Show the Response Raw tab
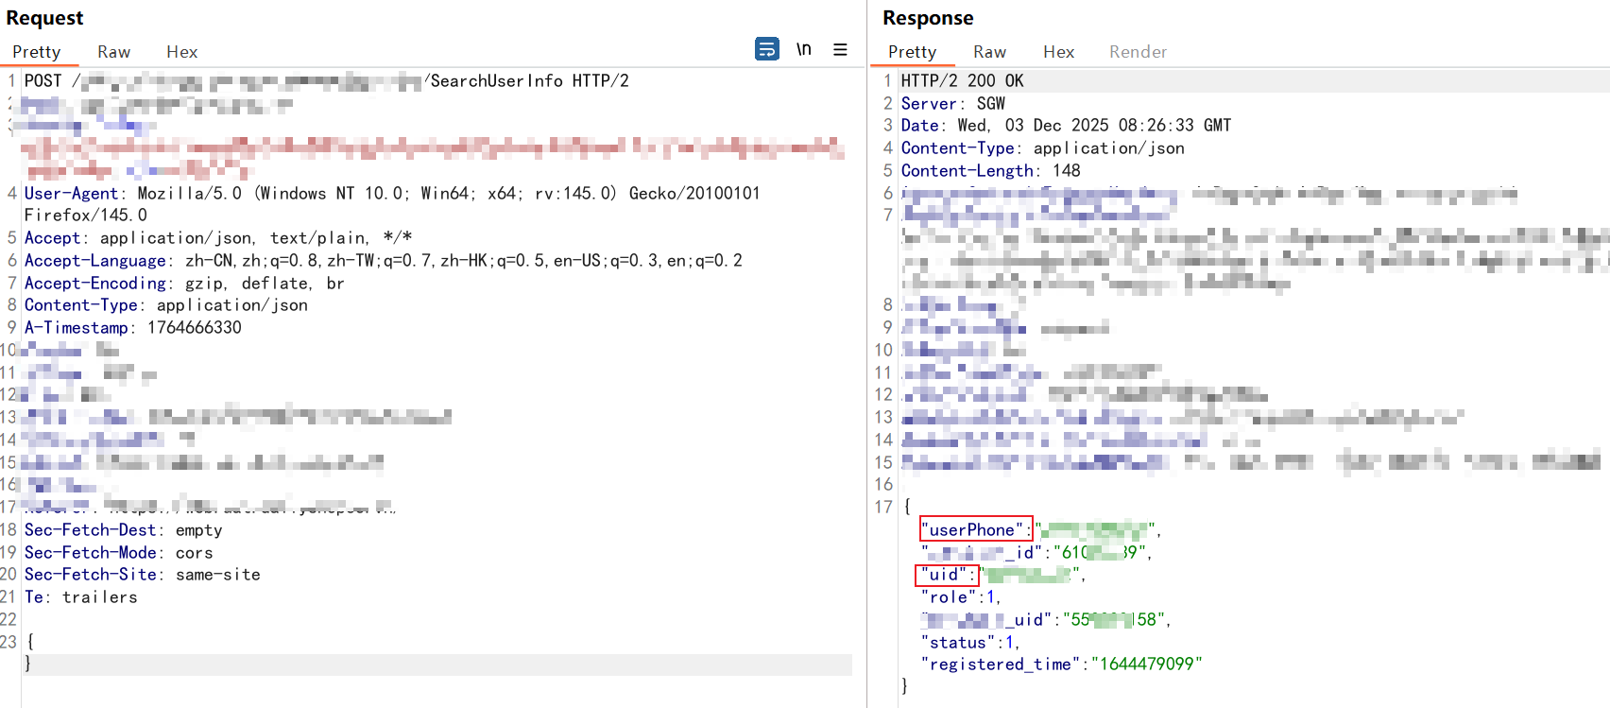Screen dimensions: 1610x708 pyautogui.click(x=989, y=52)
